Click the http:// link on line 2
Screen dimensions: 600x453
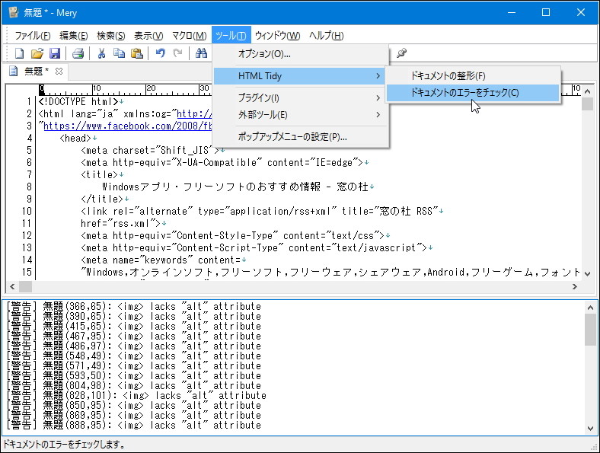(x=194, y=113)
